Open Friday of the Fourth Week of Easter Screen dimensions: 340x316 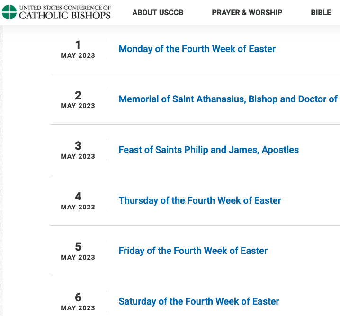tap(193, 251)
